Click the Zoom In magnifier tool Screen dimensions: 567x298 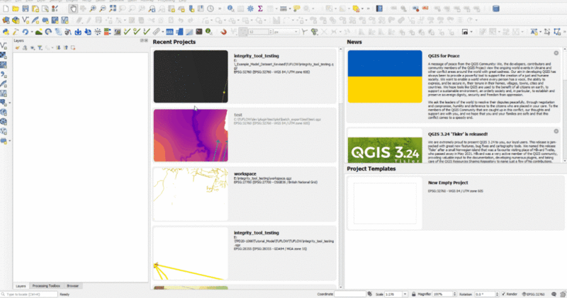point(94,9)
